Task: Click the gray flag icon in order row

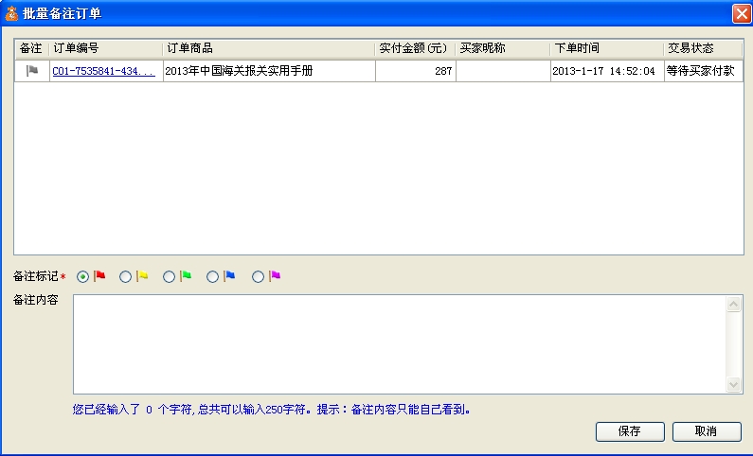Action: point(31,71)
